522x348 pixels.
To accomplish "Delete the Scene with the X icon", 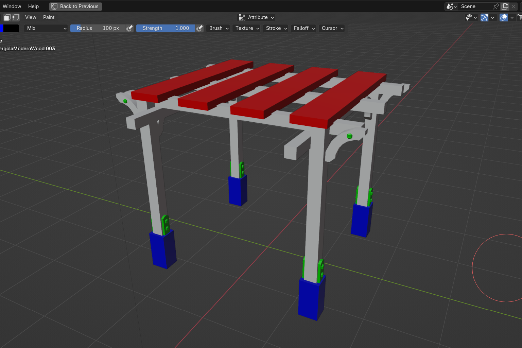I will click(514, 6).
